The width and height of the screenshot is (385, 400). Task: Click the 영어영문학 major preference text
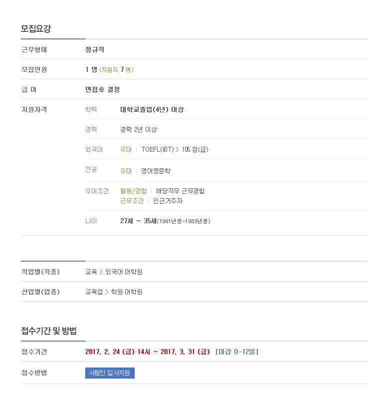coord(156,171)
